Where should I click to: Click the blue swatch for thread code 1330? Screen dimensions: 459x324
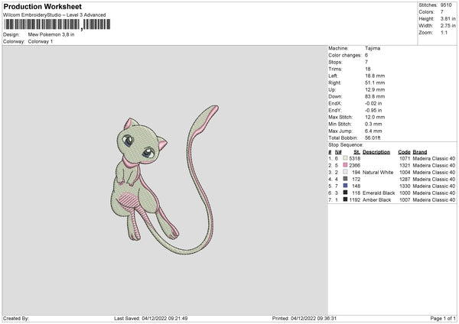(x=346, y=186)
